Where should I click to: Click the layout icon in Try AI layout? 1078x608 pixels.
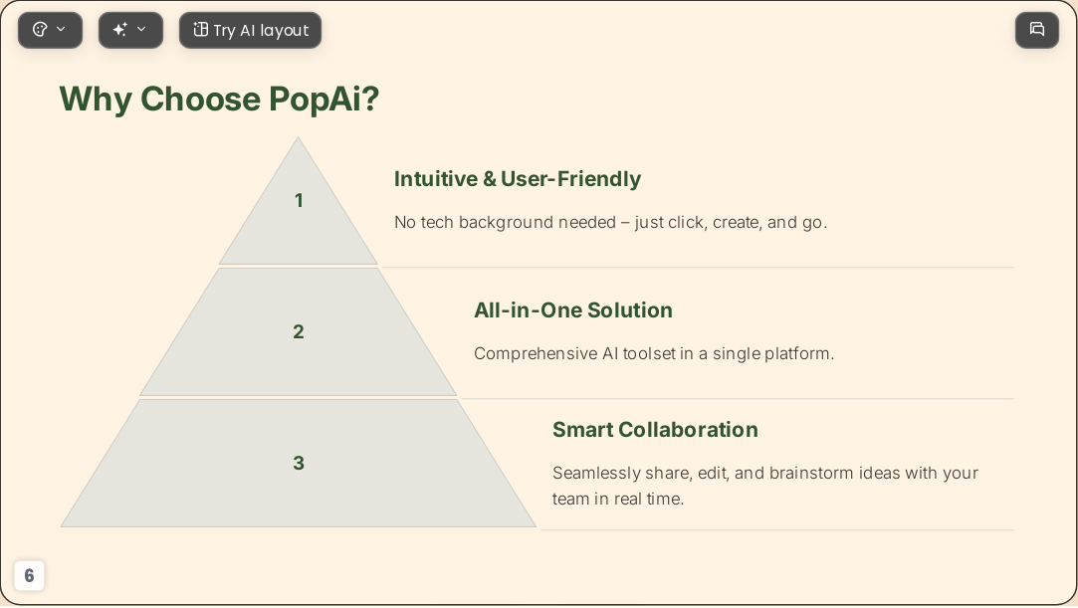(200, 30)
